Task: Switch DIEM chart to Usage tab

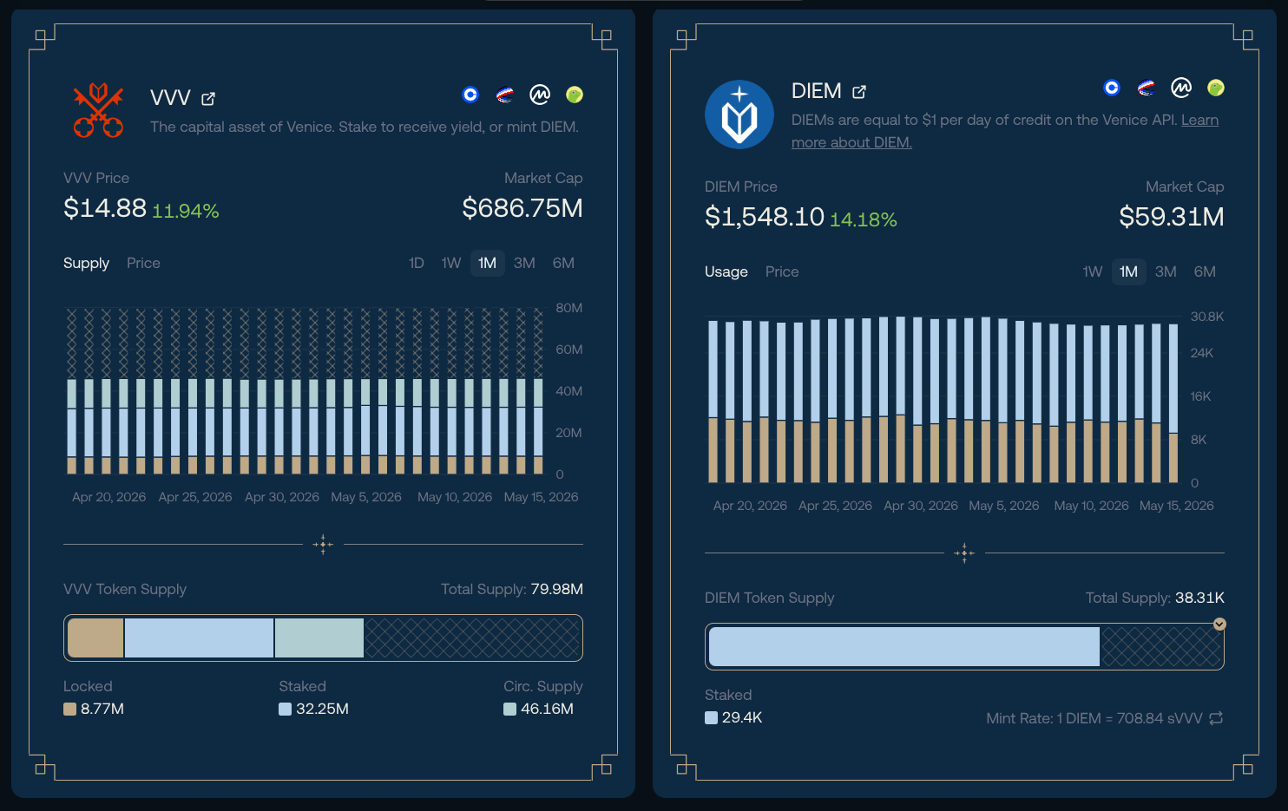Action: [x=726, y=271]
